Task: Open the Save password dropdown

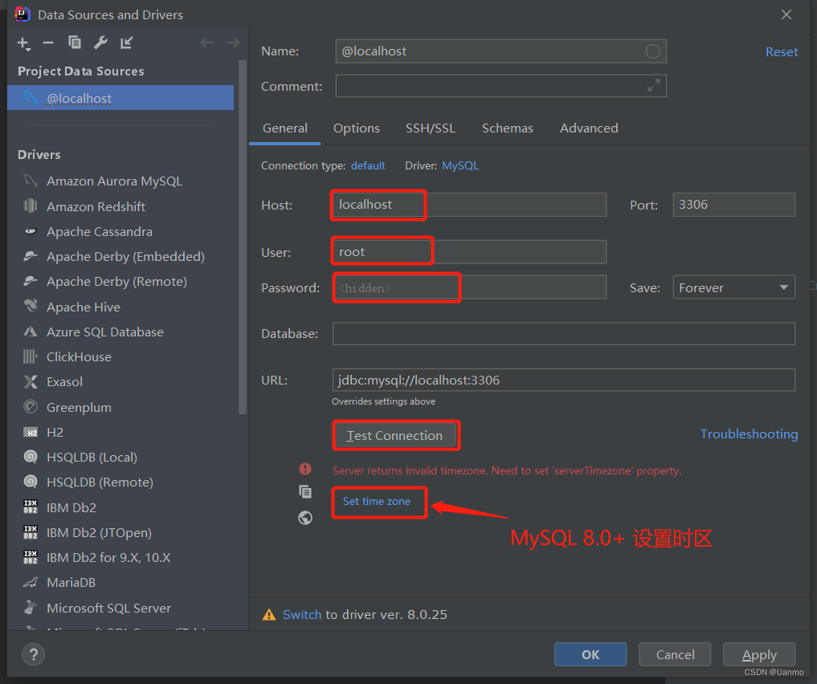Action: pos(733,287)
